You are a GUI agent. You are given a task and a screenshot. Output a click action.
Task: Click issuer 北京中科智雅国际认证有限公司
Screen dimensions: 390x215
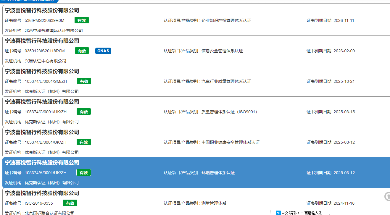(x=54, y=30)
